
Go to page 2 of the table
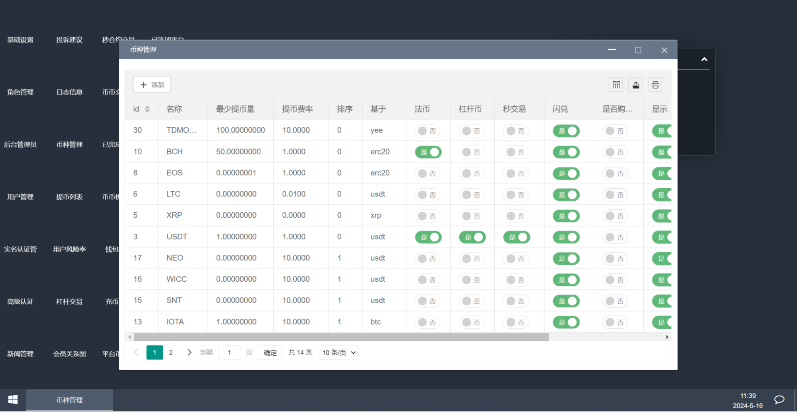(171, 352)
